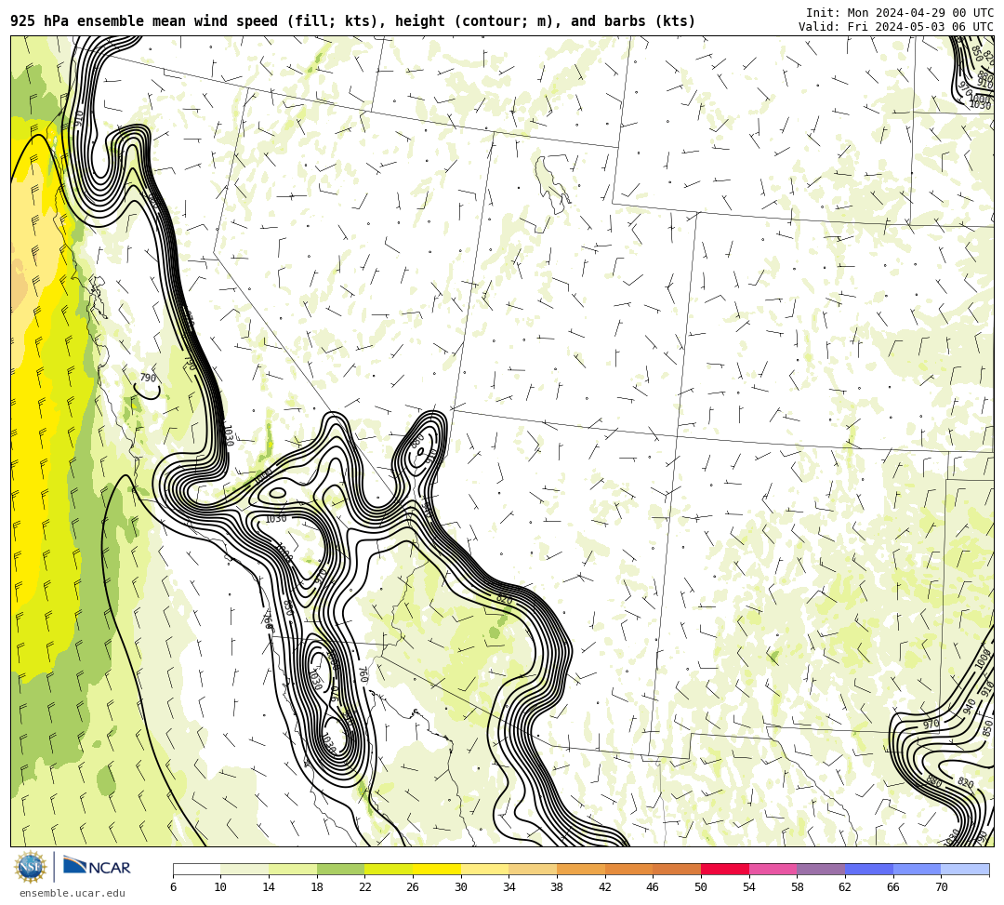Pick the 42–46 kts orange colorbar segment

coord(628,869)
